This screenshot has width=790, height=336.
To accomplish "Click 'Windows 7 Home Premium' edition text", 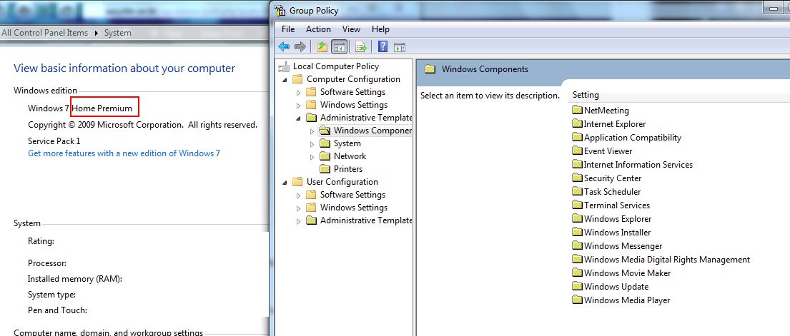I will [x=79, y=108].
